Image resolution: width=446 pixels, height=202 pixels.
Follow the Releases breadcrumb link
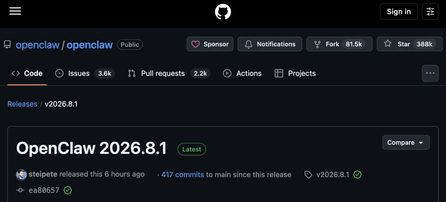[x=22, y=104]
